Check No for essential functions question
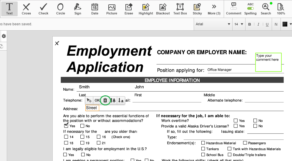Viewport: 292px width, 161px height. click(82, 126)
